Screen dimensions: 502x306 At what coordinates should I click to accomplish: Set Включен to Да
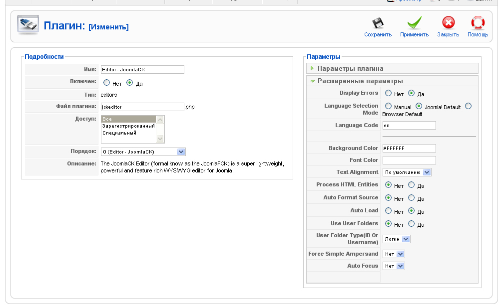pyautogui.click(x=130, y=83)
